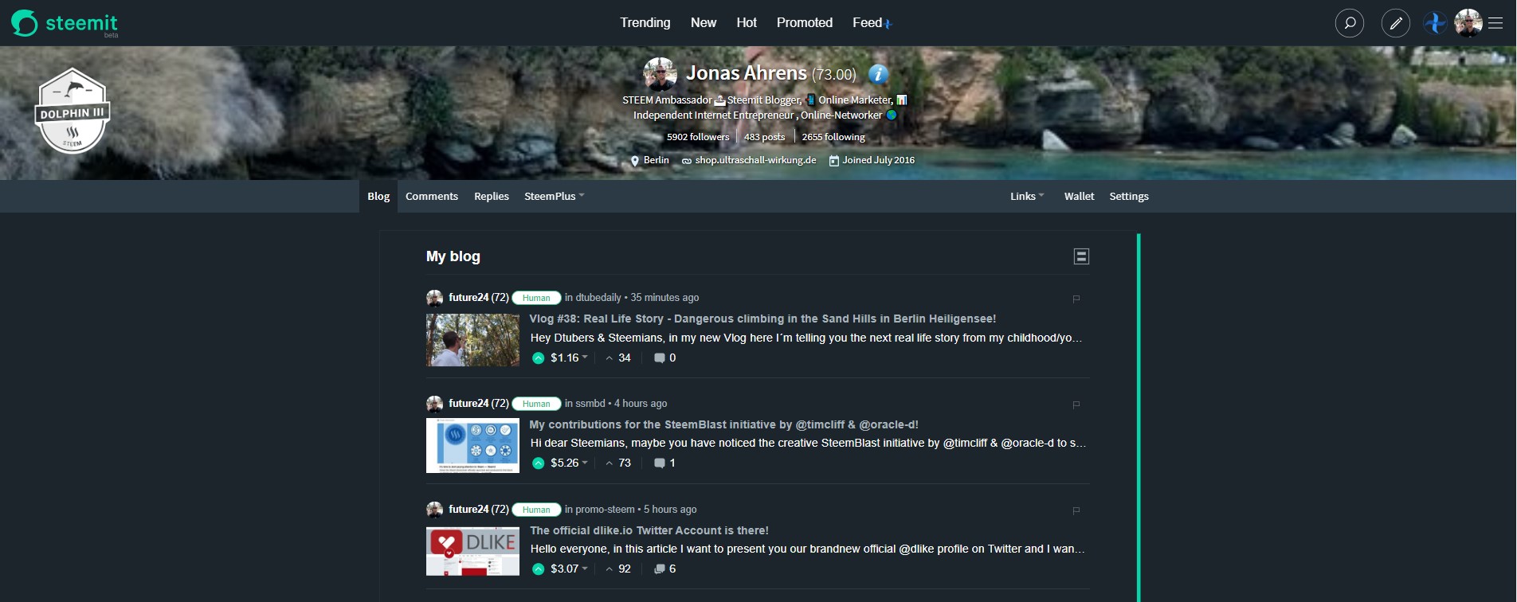Click the header user avatar picture
The image size is (1517, 602).
coord(1468,23)
